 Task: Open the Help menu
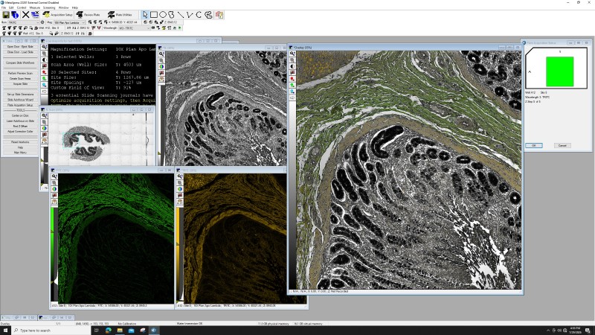75,7
